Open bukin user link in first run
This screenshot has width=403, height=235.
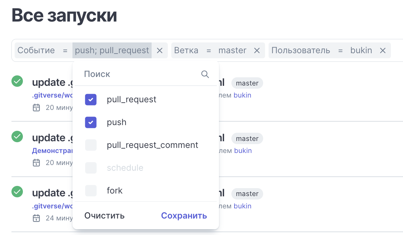[x=242, y=95]
